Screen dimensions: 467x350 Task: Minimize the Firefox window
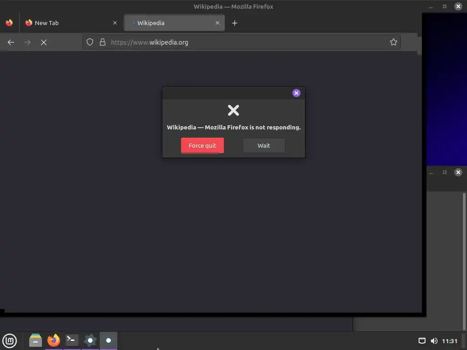431,6
